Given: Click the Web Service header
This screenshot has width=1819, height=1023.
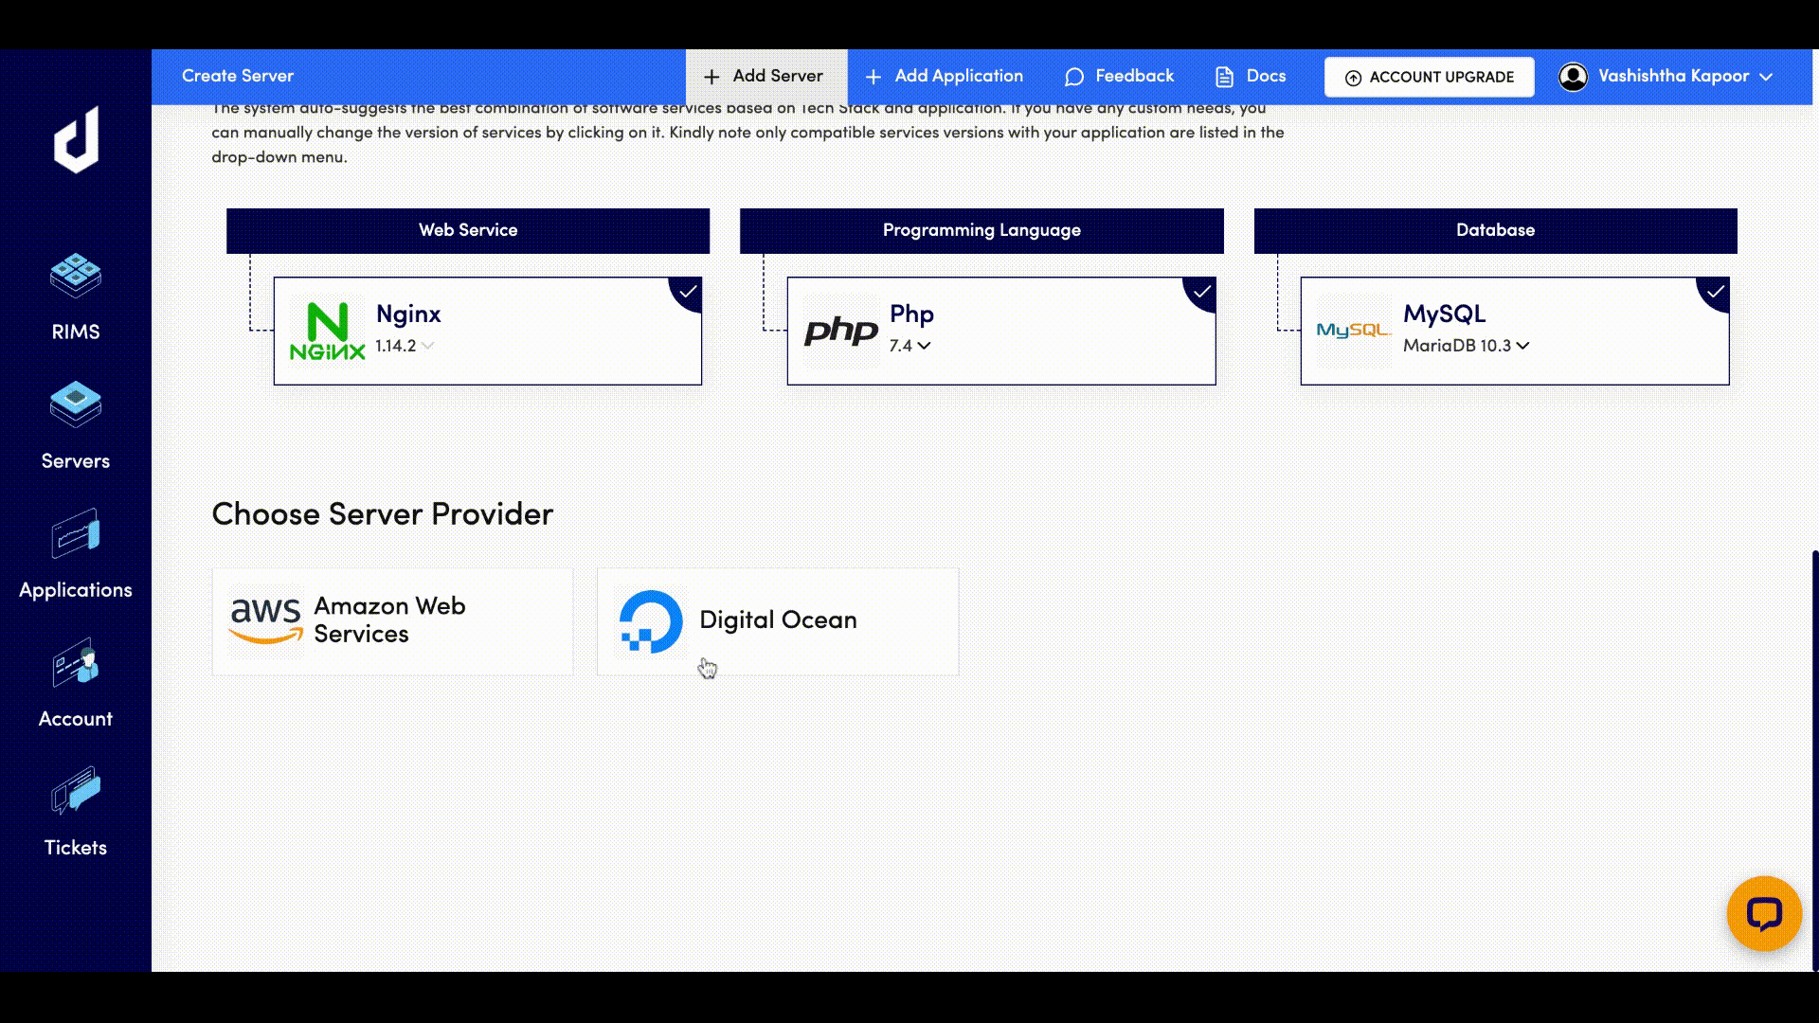Looking at the screenshot, I should pyautogui.click(x=468, y=230).
